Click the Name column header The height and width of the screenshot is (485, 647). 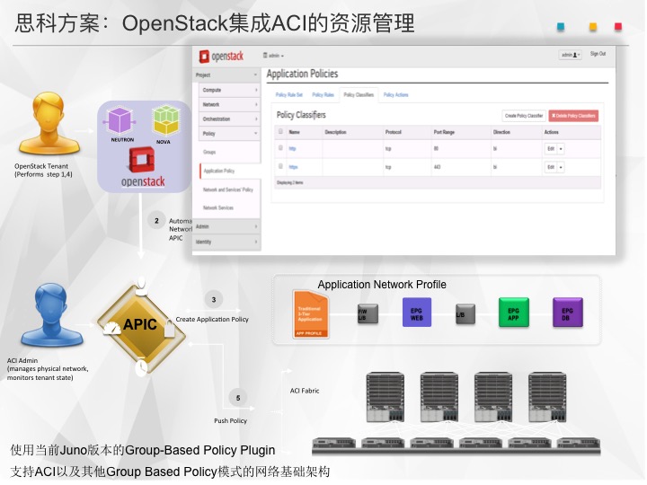294,132
